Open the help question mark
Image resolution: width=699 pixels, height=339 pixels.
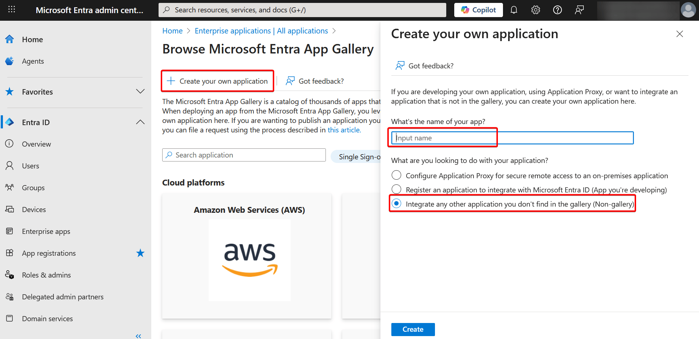(x=557, y=10)
